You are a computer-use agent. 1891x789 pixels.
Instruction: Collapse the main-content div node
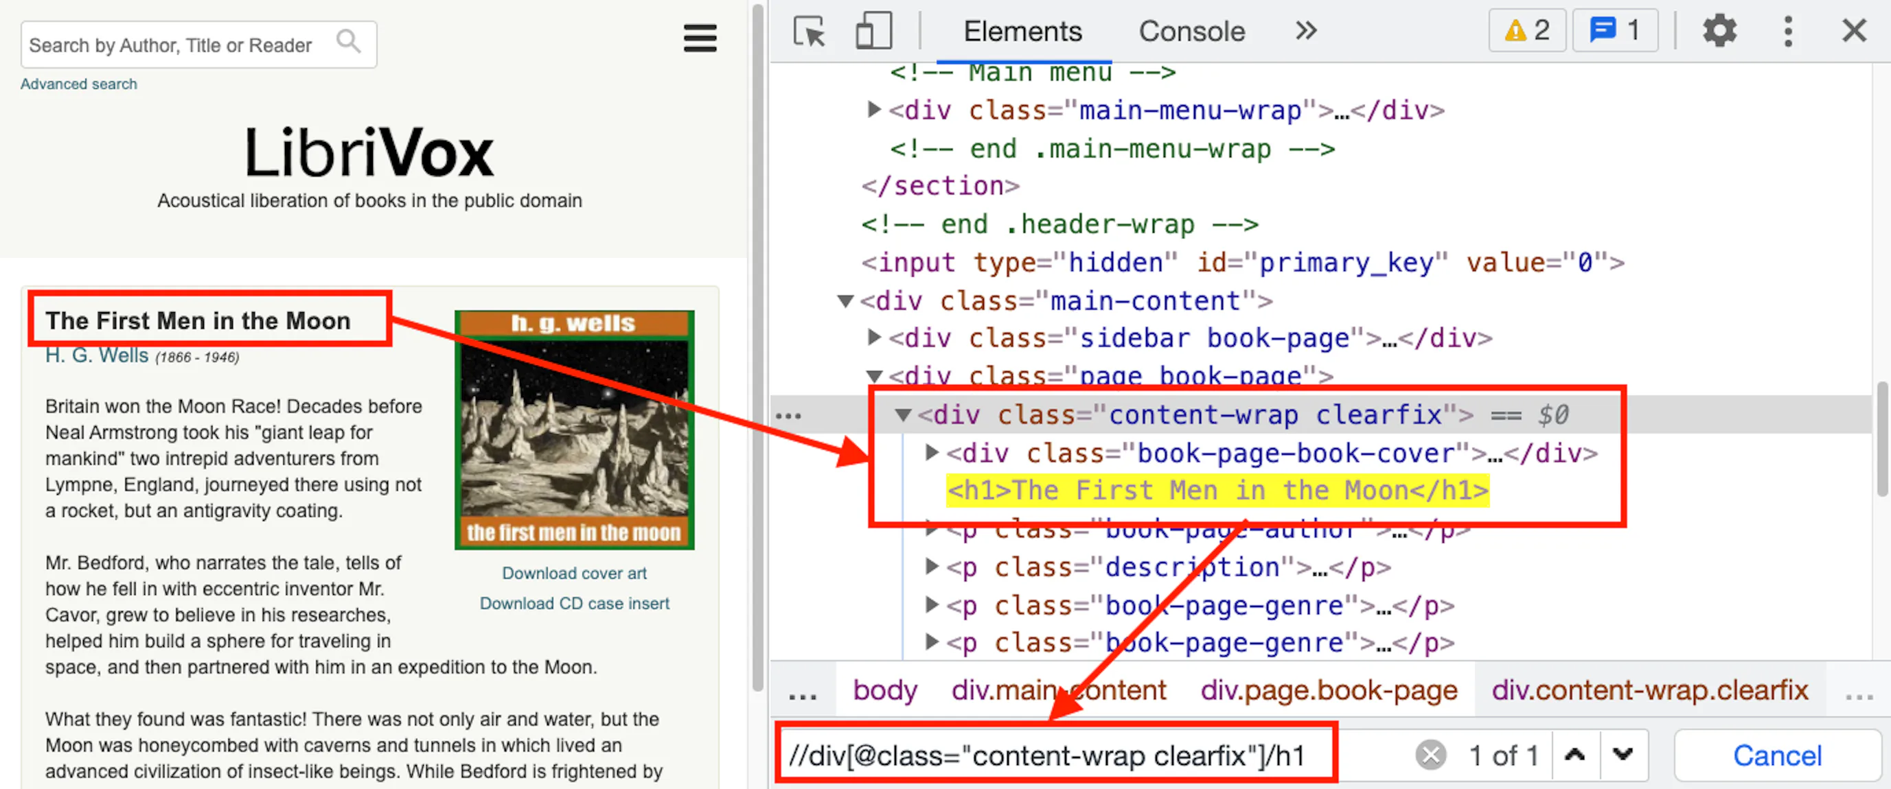(x=846, y=301)
